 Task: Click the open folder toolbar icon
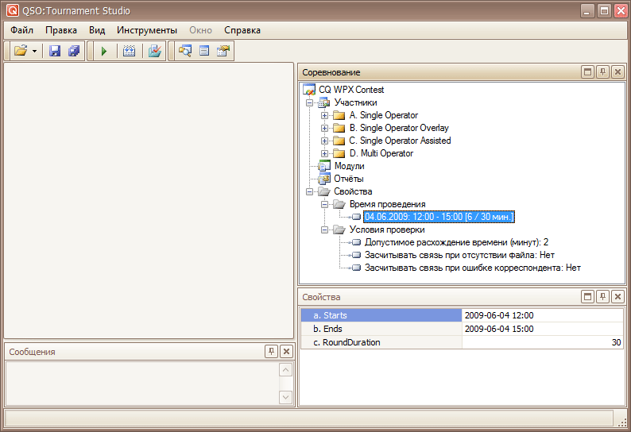[21, 51]
